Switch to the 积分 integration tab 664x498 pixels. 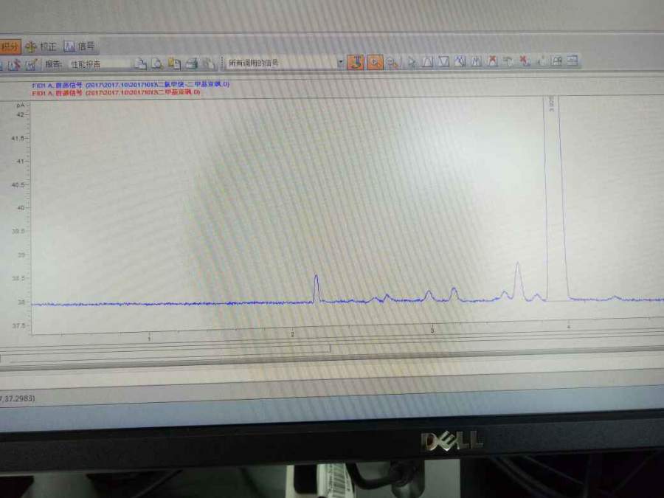click(10, 47)
